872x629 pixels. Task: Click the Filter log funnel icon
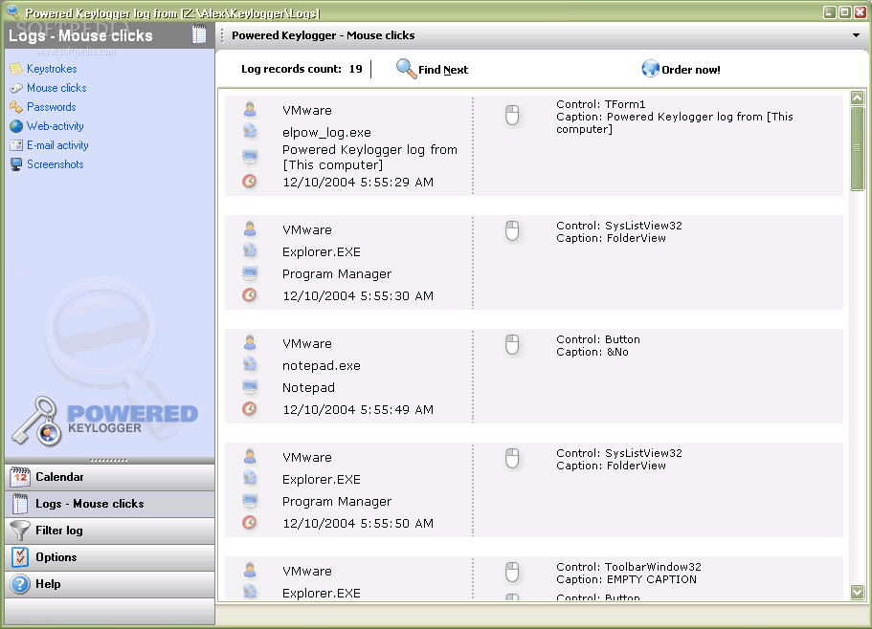pyautogui.click(x=20, y=531)
